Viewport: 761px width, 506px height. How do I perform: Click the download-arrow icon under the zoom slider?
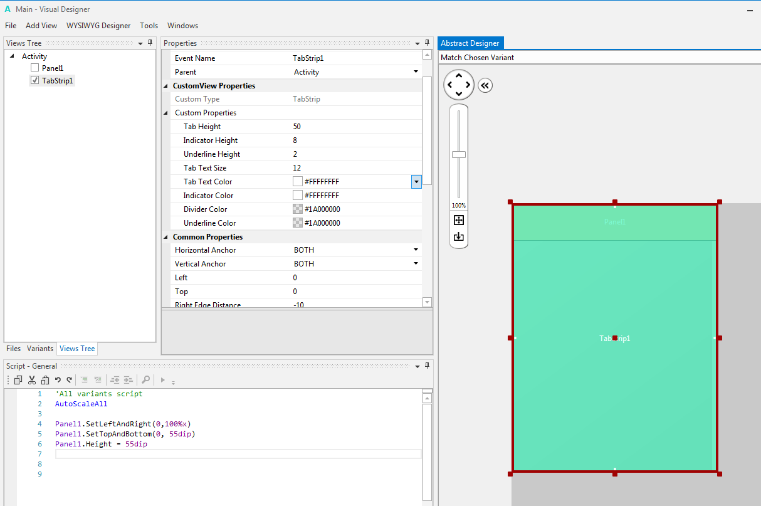(459, 236)
